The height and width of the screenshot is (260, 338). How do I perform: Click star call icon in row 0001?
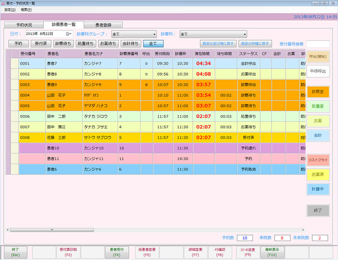146,64
